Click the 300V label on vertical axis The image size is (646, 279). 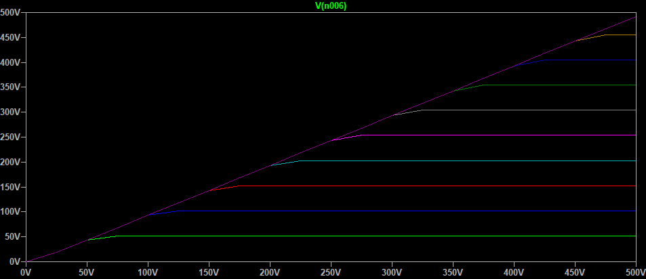click(10, 112)
